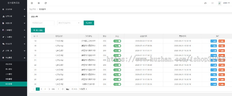Delete the row with ID 18
The image size is (232, 96).
222,46
